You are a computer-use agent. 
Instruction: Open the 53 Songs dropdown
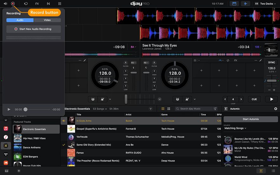100,109
